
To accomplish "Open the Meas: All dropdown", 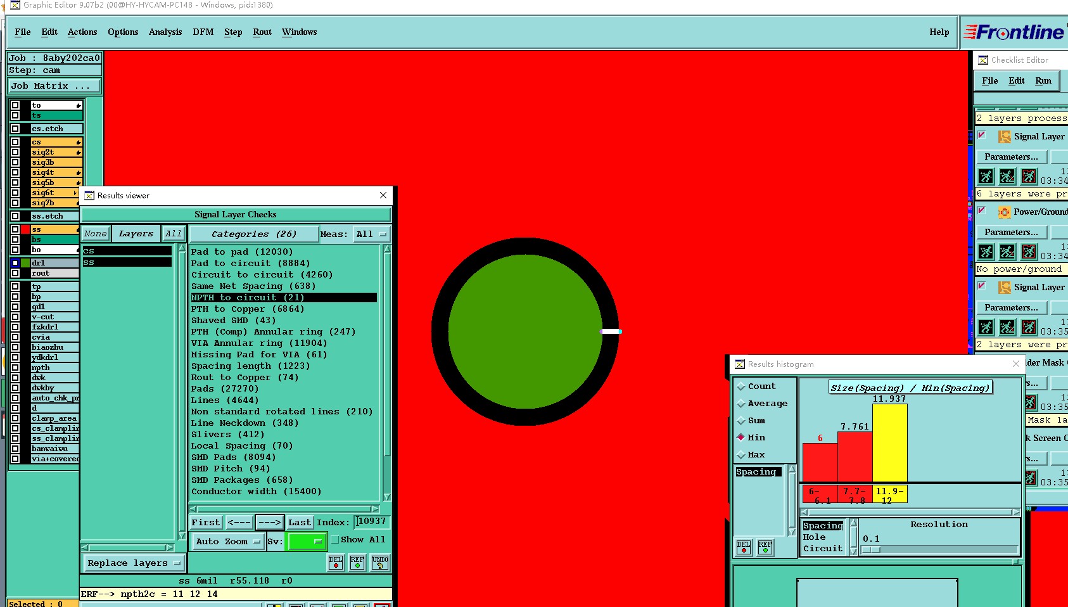I will 371,234.
